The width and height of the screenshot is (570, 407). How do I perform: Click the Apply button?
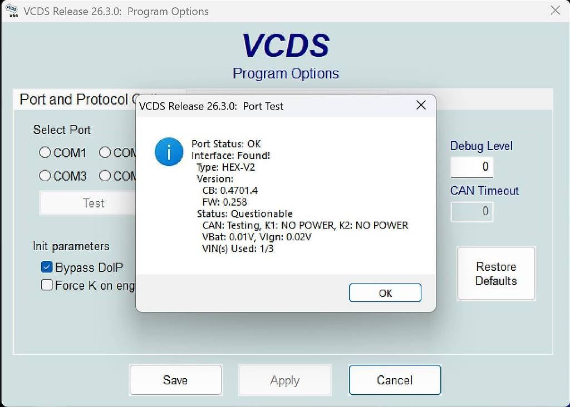point(285,380)
